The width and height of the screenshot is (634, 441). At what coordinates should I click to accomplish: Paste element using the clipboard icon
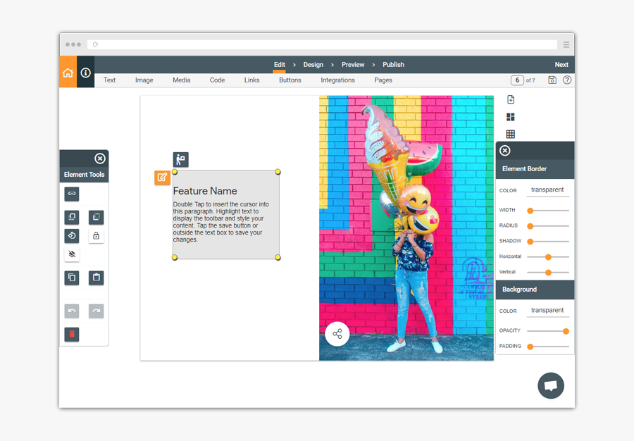[x=96, y=278]
